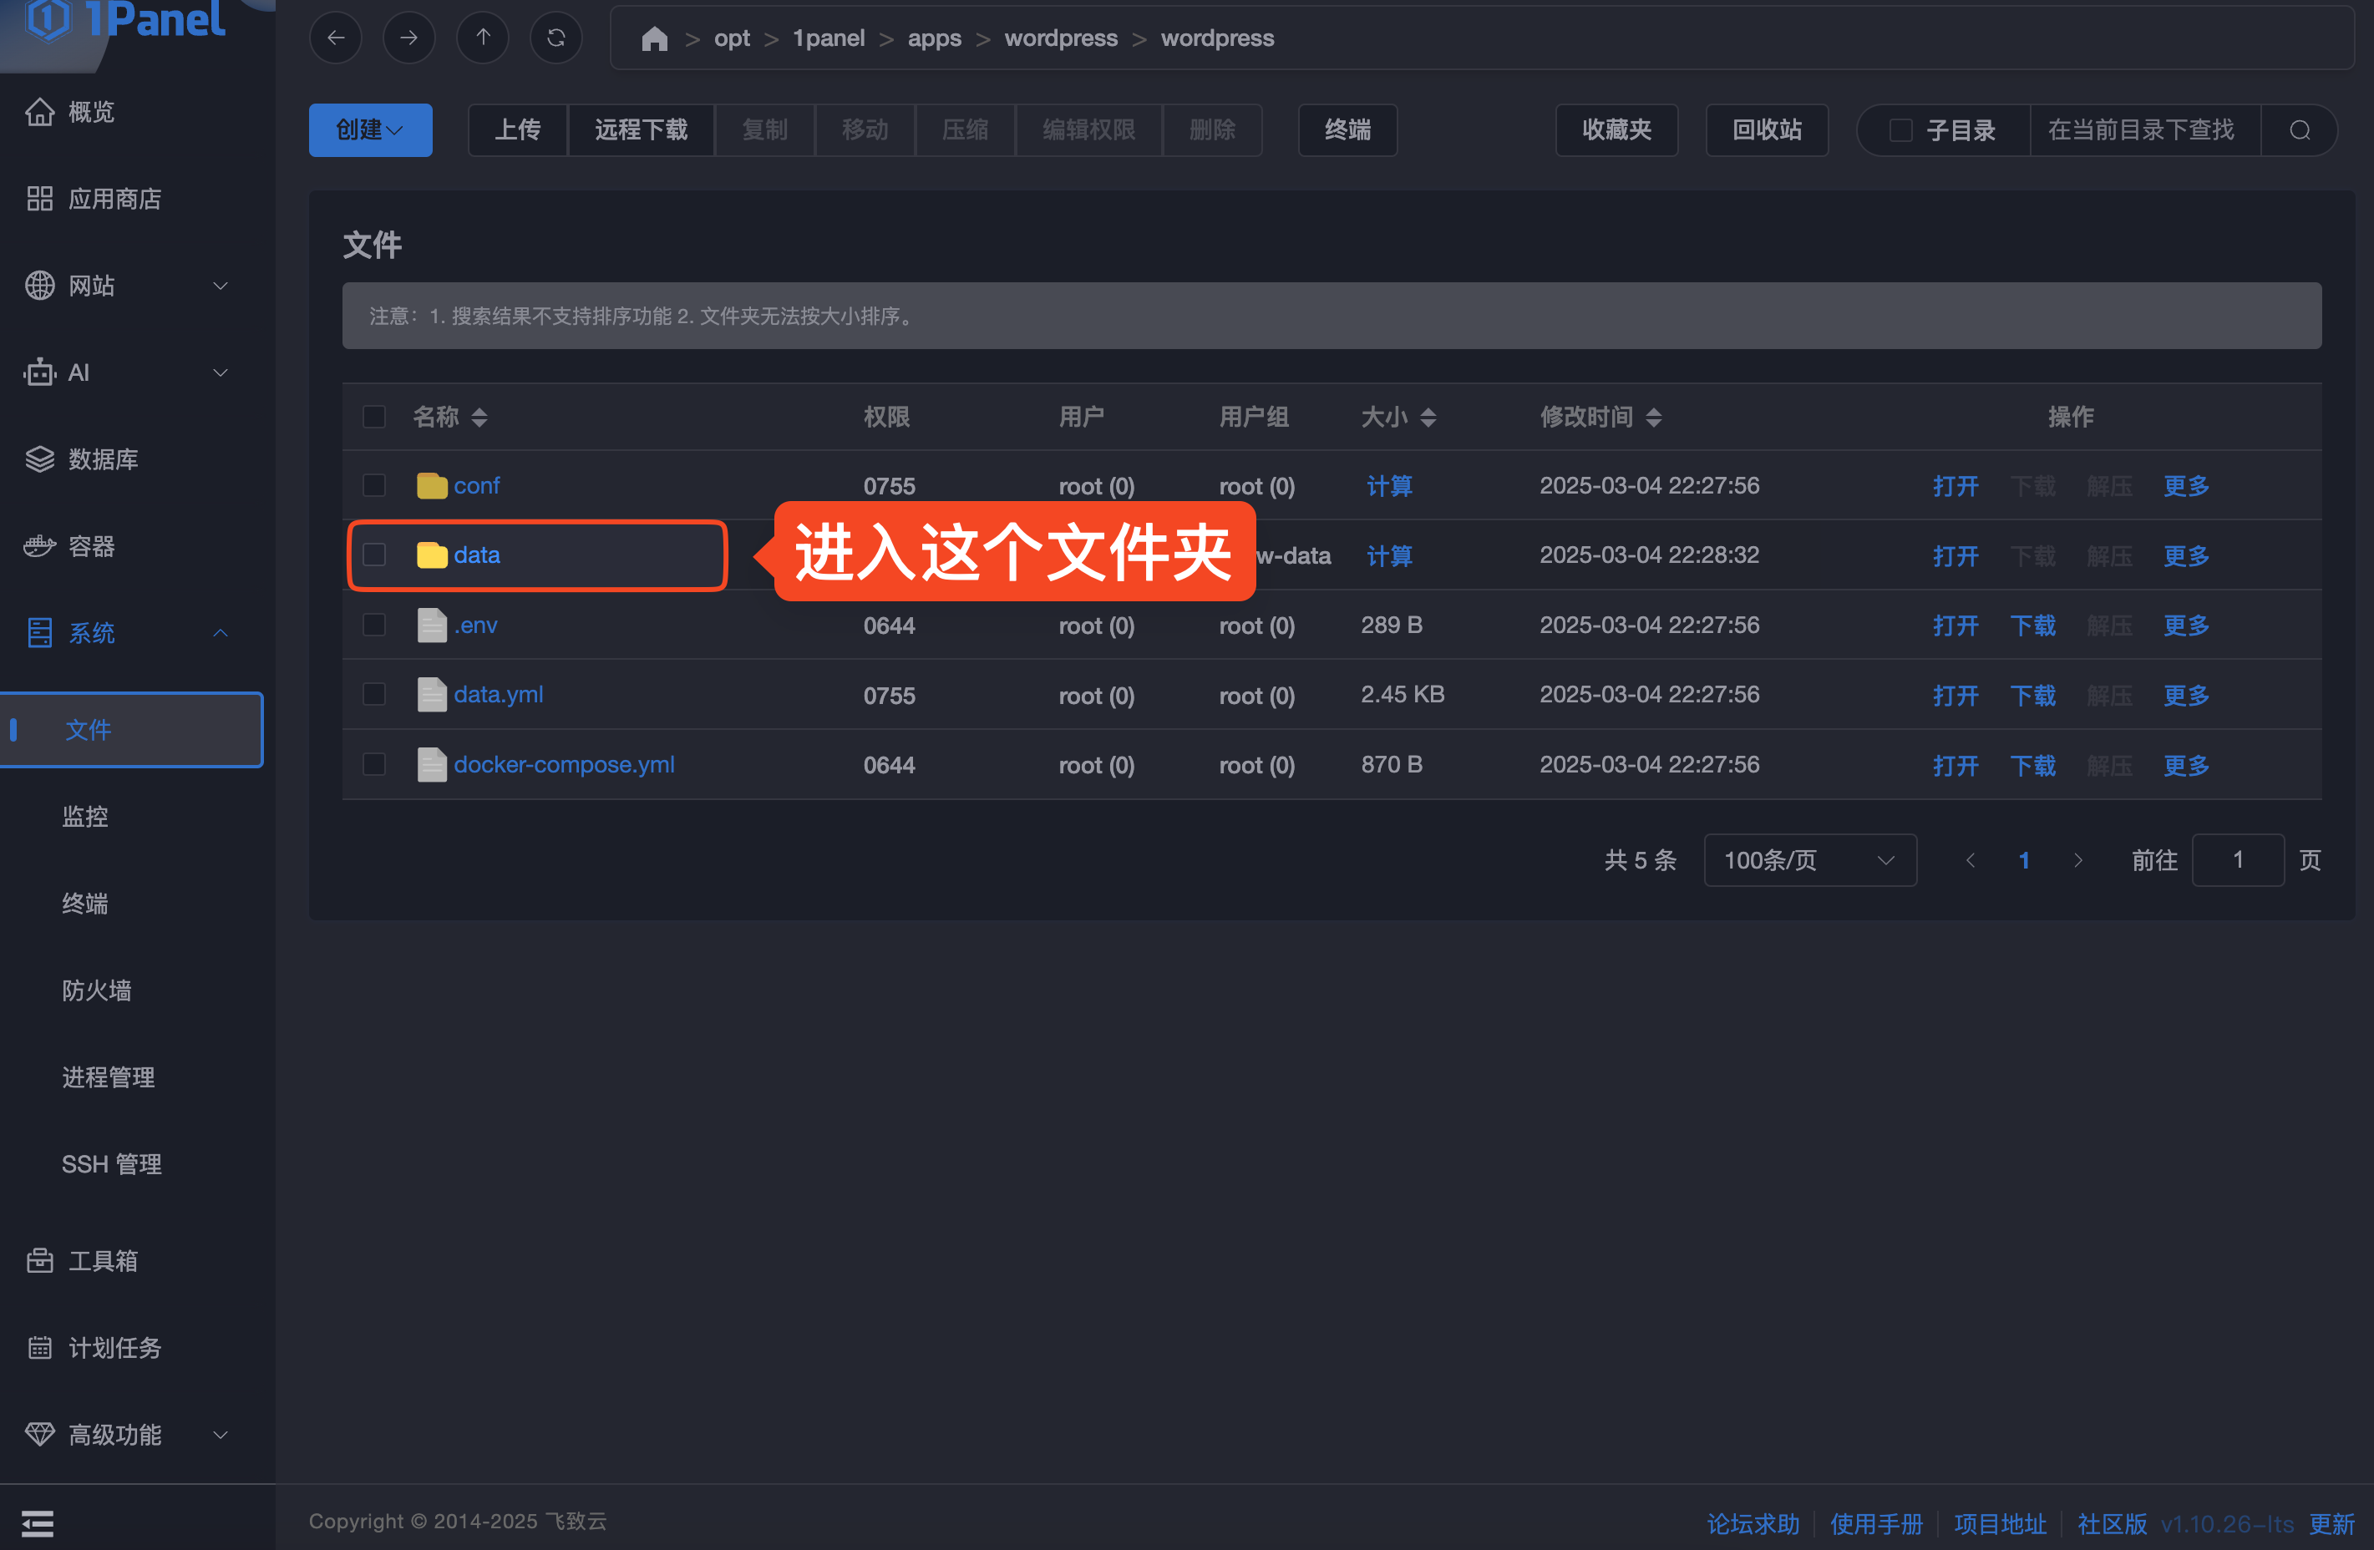Enable the 子目录 checkbox
The image size is (2374, 1550).
click(x=1900, y=130)
